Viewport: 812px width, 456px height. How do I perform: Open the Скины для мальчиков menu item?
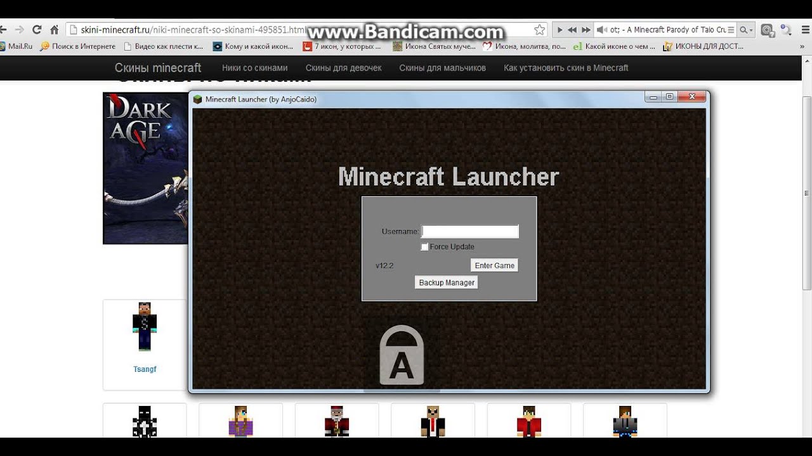442,68
